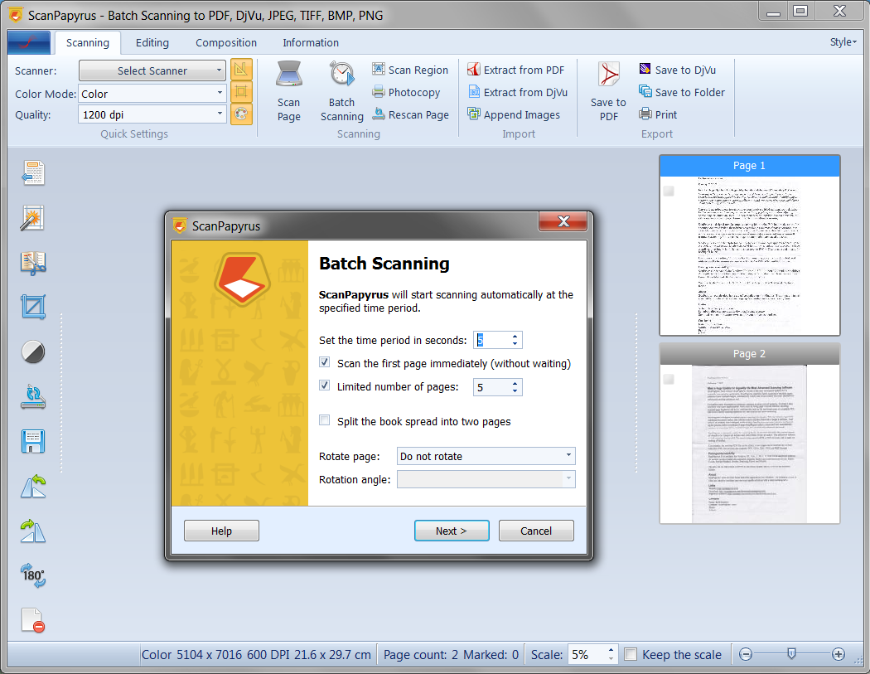Click 'Page count: 2' in the status bar
This screenshot has width=870, height=674.
click(x=421, y=655)
